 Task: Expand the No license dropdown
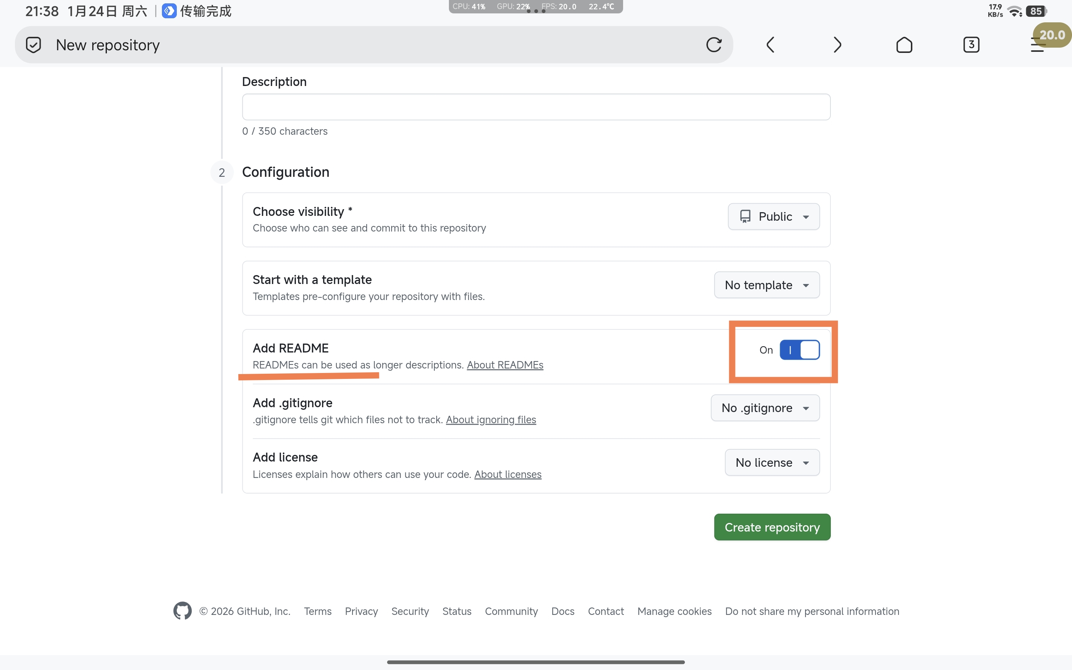coord(772,462)
